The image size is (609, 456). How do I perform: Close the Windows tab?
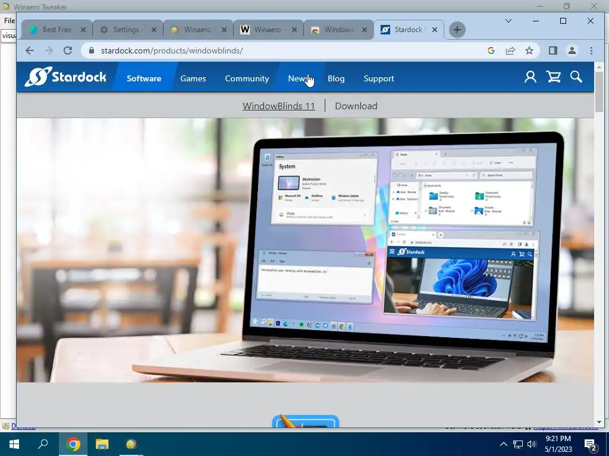(365, 30)
